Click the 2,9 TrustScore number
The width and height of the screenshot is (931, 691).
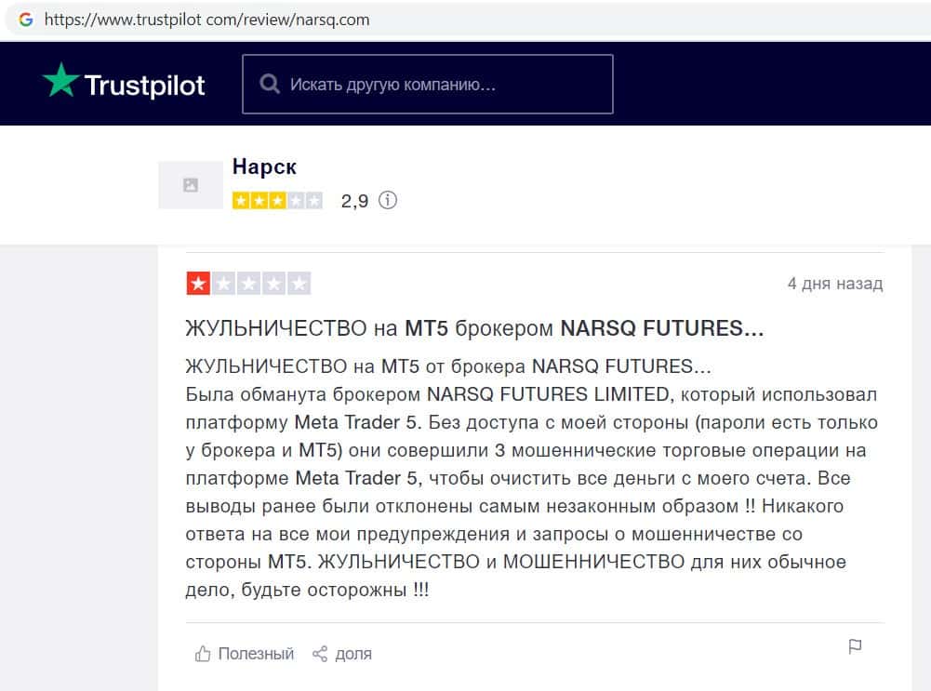(354, 200)
